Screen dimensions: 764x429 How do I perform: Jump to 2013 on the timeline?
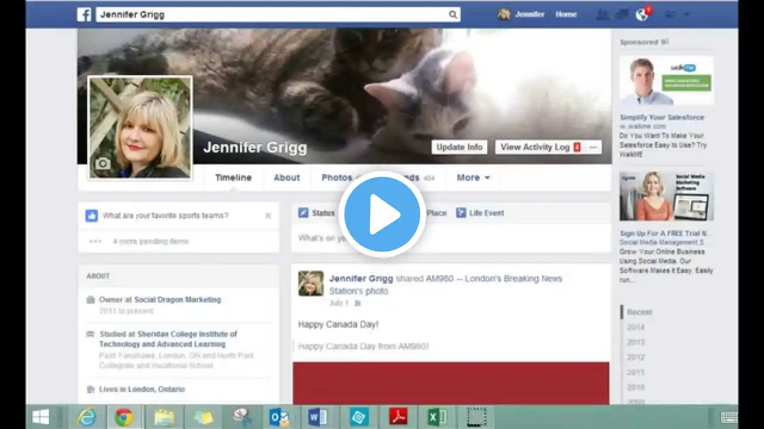point(636,342)
